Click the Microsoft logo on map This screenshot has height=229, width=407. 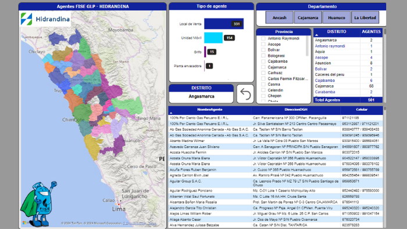pos(24,223)
